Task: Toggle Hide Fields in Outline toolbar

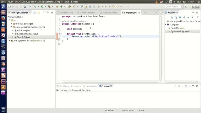Action: point(180,17)
